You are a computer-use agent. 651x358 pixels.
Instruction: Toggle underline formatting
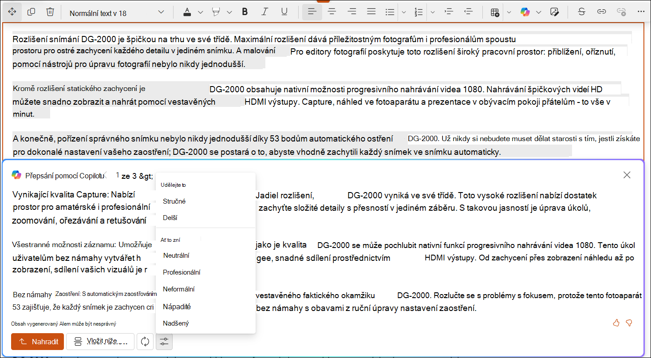(x=284, y=12)
